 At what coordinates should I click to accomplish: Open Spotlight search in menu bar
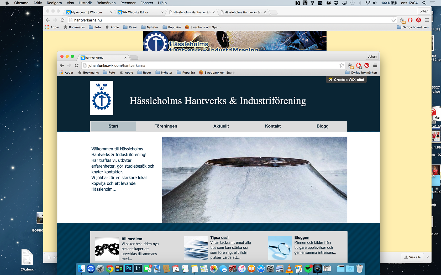424,3
